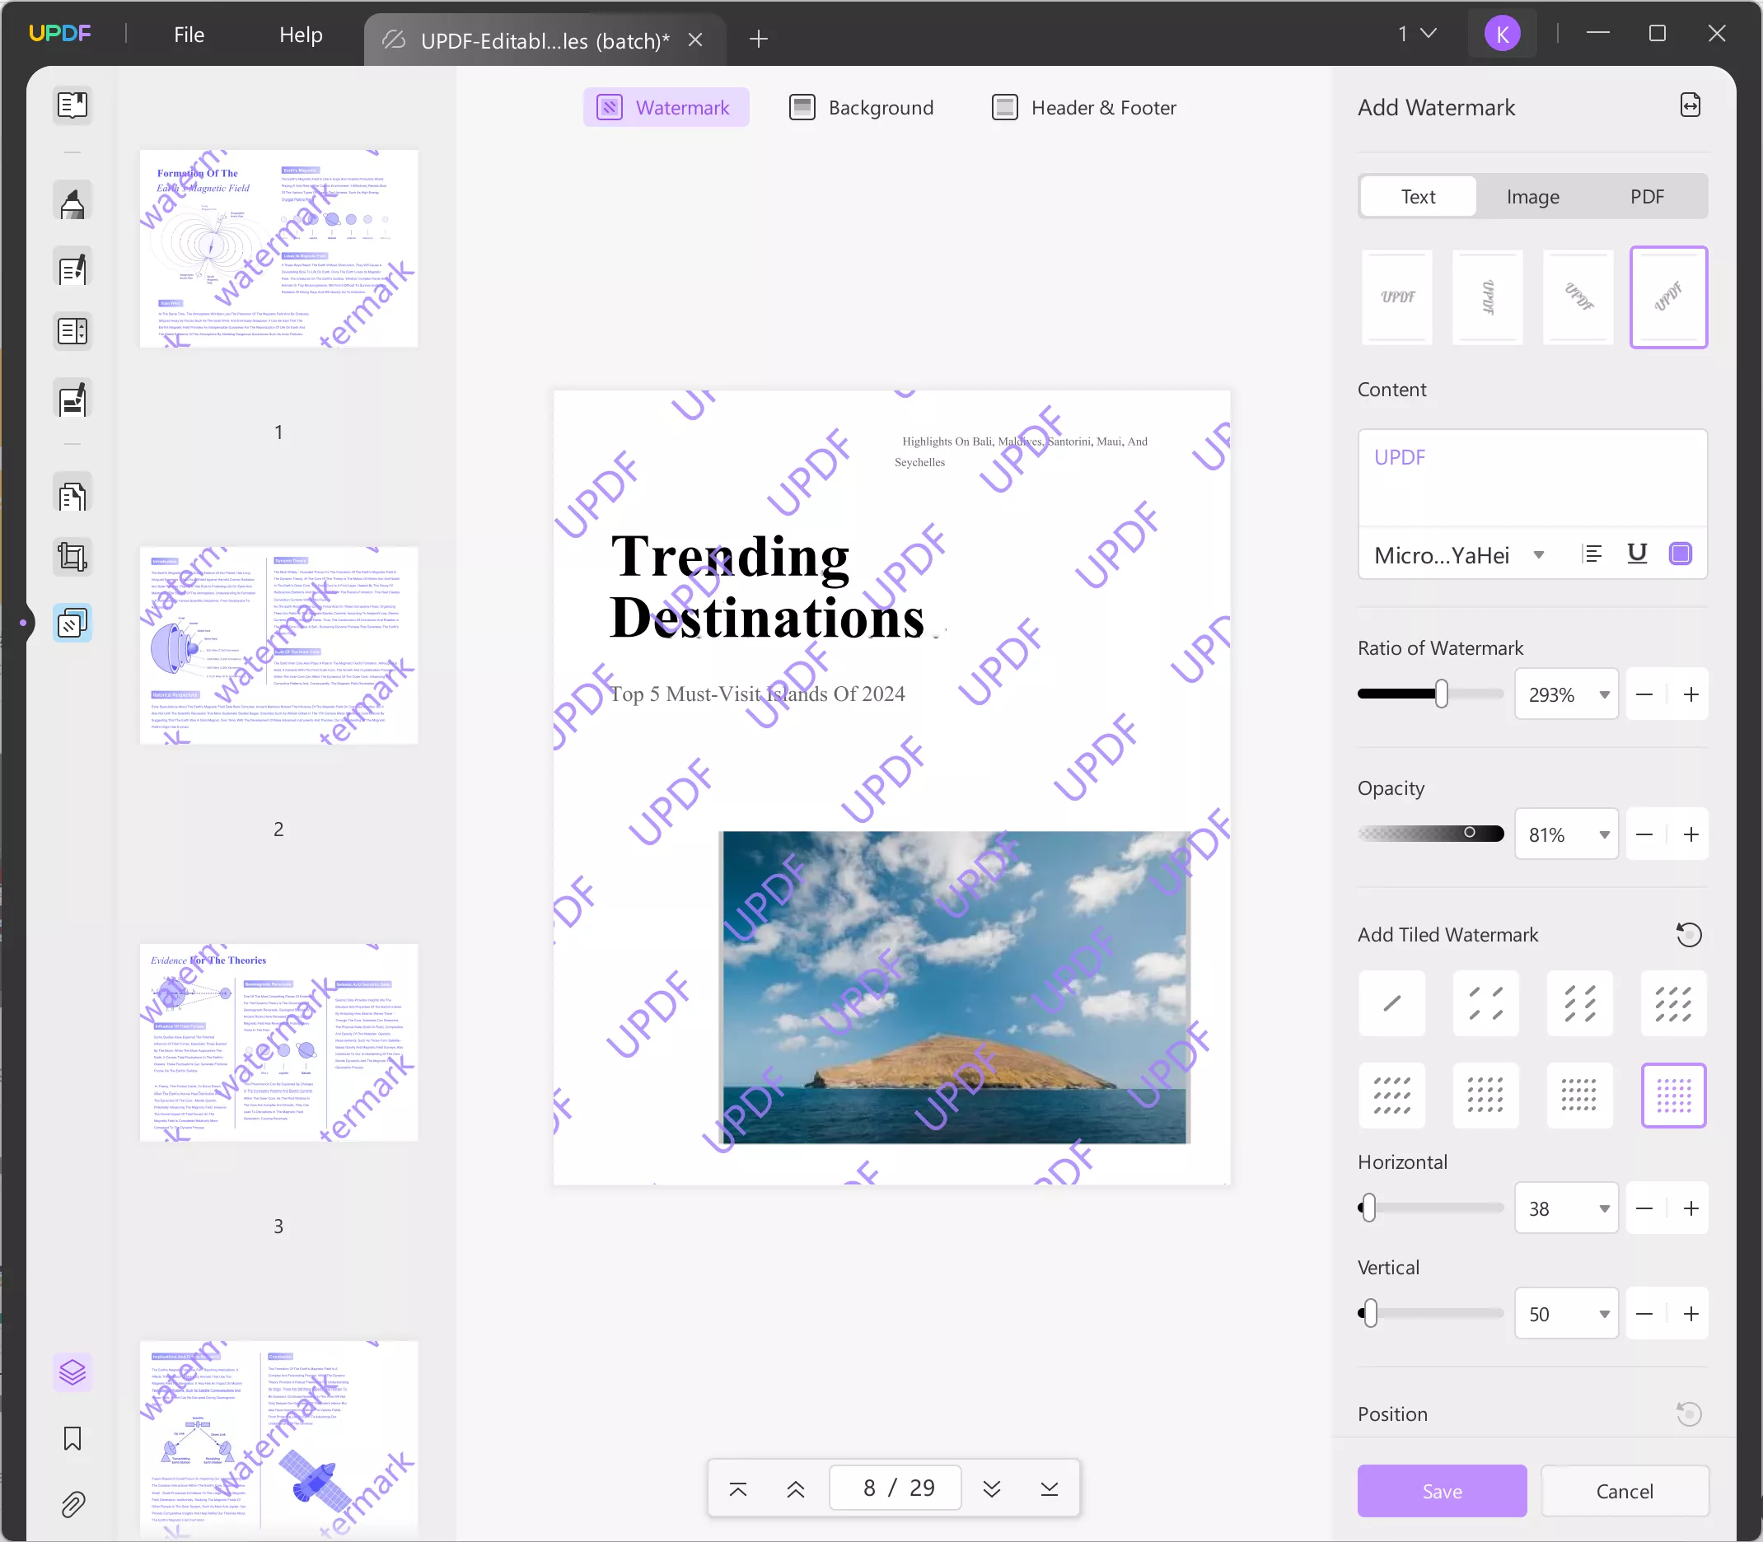
Task: Decrease the Vertical spacing with minus
Action: click(1644, 1314)
